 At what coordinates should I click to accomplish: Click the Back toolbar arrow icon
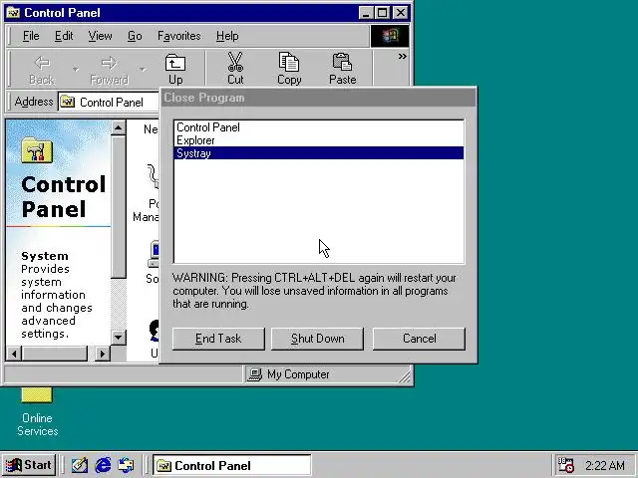[x=42, y=63]
